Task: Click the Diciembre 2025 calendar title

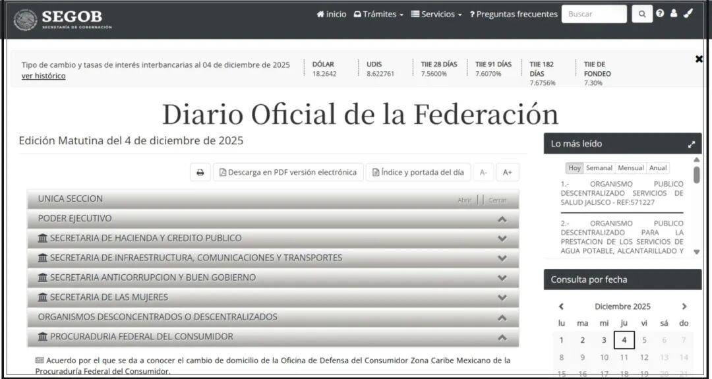Action: [x=622, y=306]
